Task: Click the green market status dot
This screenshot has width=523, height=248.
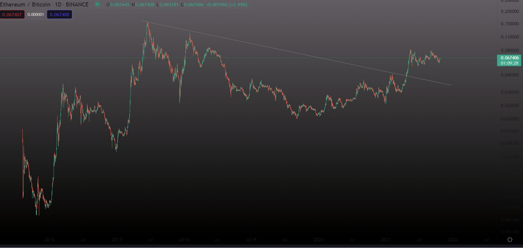Action: point(97,5)
